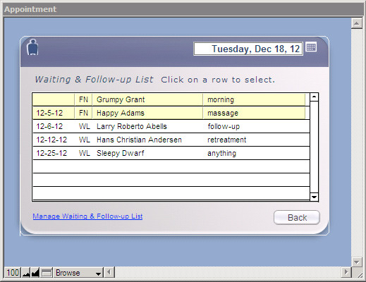
Task: Click horizontal scroll right arrow
Action: [346, 272]
